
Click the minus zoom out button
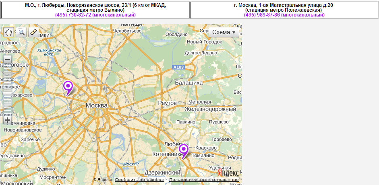[7, 60]
